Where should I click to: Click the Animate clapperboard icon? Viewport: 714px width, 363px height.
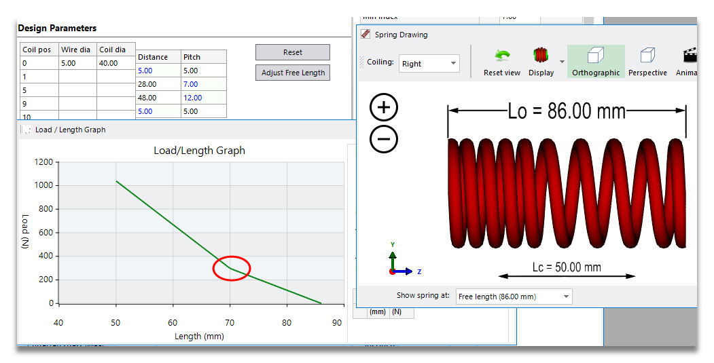pyautogui.click(x=690, y=56)
